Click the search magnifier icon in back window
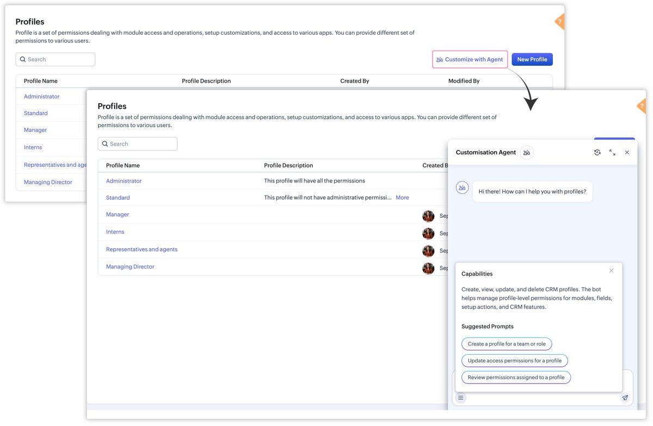 pyautogui.click(x=23, y=59)
